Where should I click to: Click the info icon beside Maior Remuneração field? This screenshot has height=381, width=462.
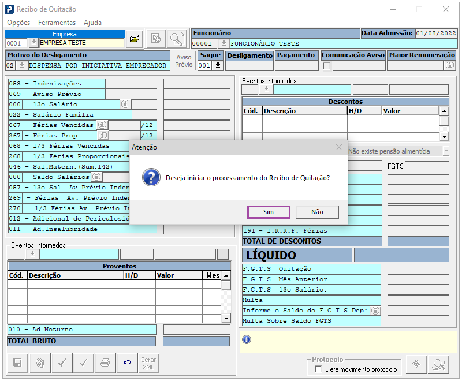450,65
